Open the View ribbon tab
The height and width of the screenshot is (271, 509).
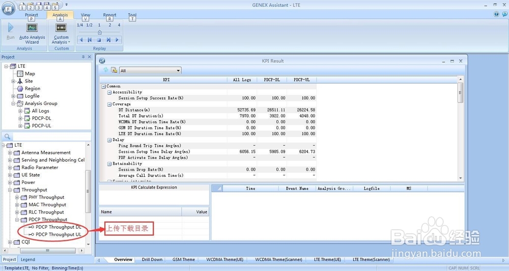(86, 15)
